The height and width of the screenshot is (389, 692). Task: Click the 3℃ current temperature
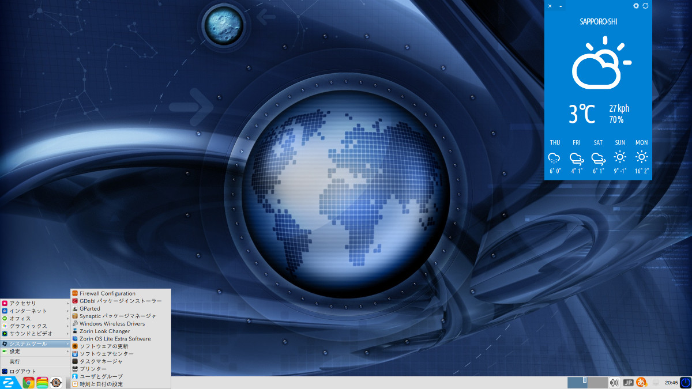(582, 114)
